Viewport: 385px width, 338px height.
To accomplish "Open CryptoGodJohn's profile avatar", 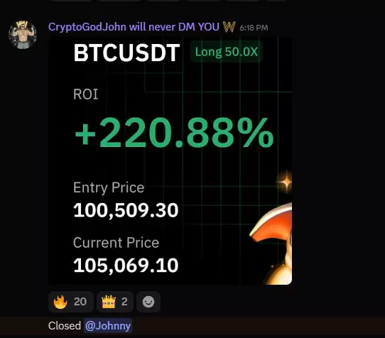I will click(23, 35).
